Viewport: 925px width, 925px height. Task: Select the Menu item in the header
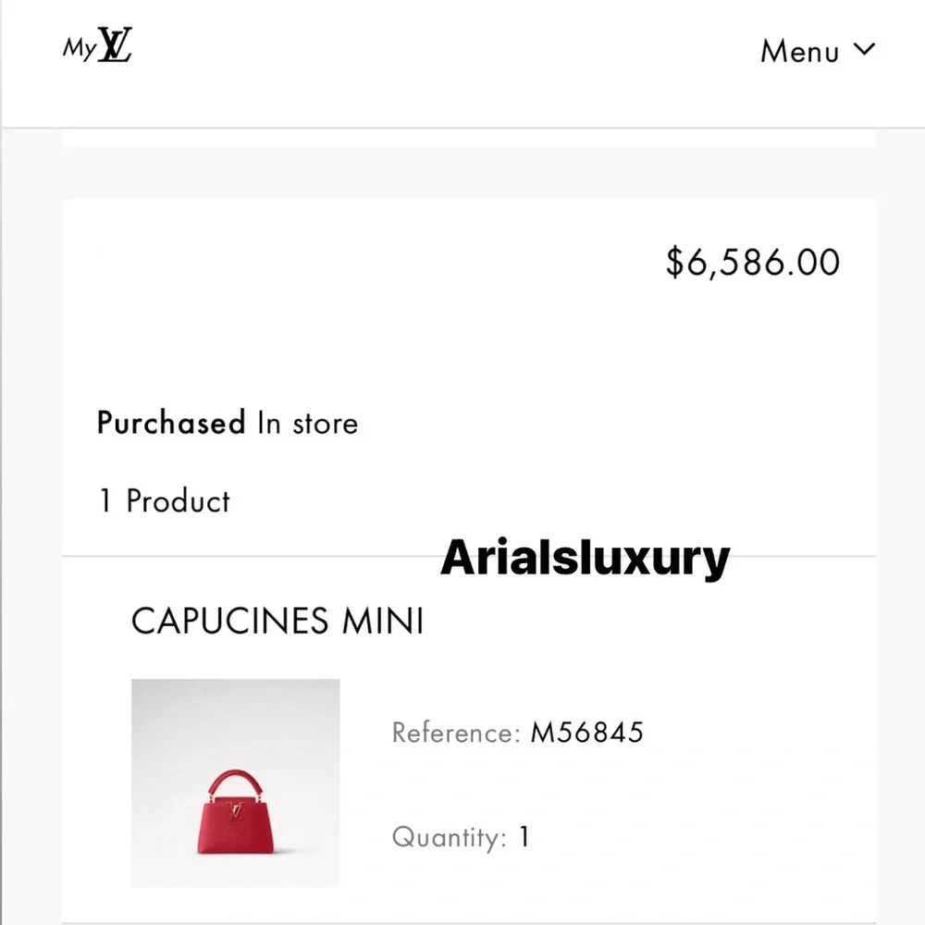pos(800,52)
